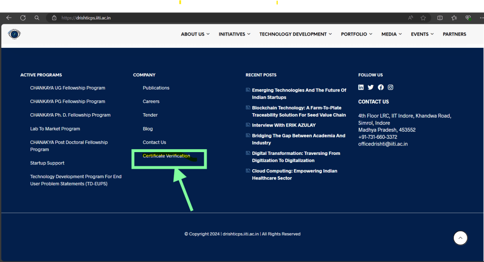Click the DRISHTI eye logo
This screenshot has height=262, width=484.
pyautogui.click(x=14, y=34)
